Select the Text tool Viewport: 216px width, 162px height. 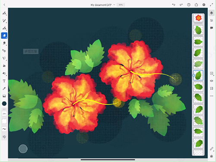coord(4,81)
